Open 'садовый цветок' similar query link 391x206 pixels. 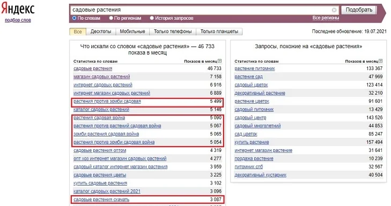[x=251, y=85]
